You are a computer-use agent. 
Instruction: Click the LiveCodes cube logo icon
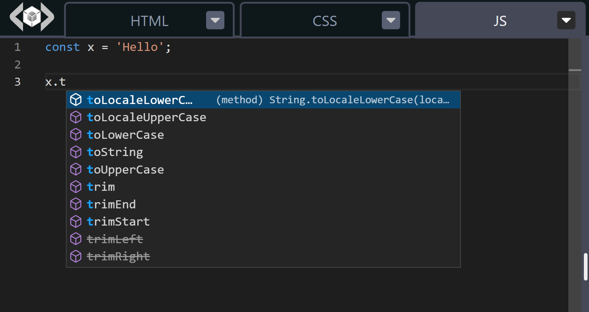[x=32, y=17]
